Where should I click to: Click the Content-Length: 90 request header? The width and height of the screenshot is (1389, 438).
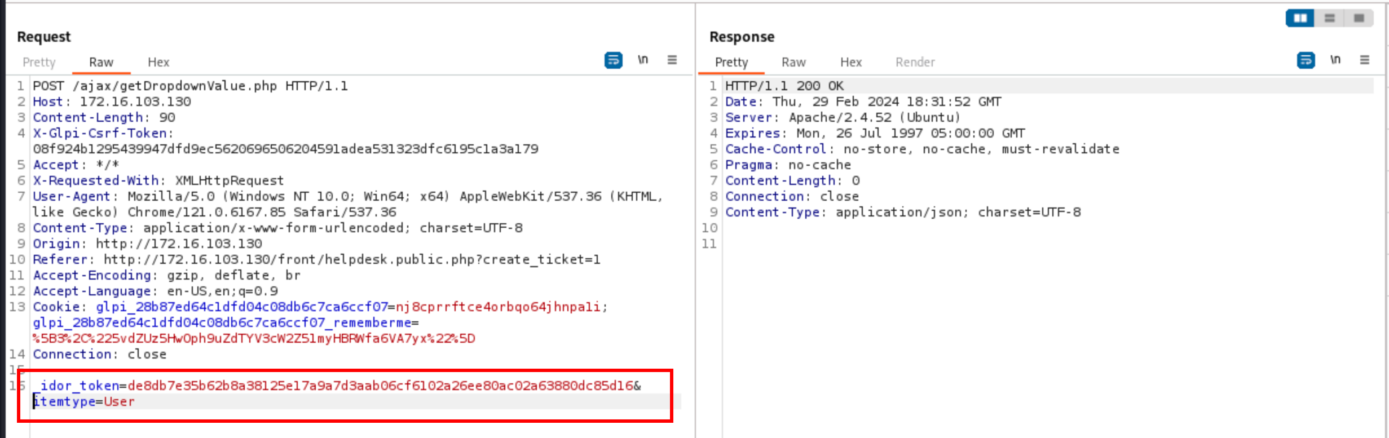click(x=104, y=117)
